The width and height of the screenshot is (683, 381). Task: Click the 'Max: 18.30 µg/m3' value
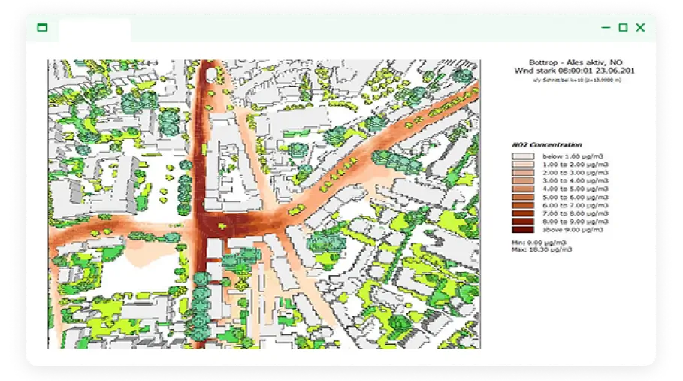point(542,249)
